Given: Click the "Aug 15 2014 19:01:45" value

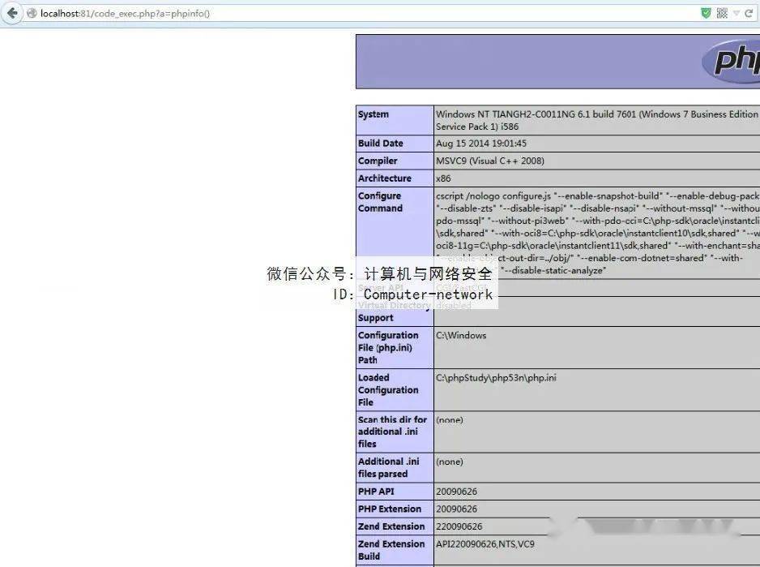Looking at the screenshot, I should click(x=480, y=144).
